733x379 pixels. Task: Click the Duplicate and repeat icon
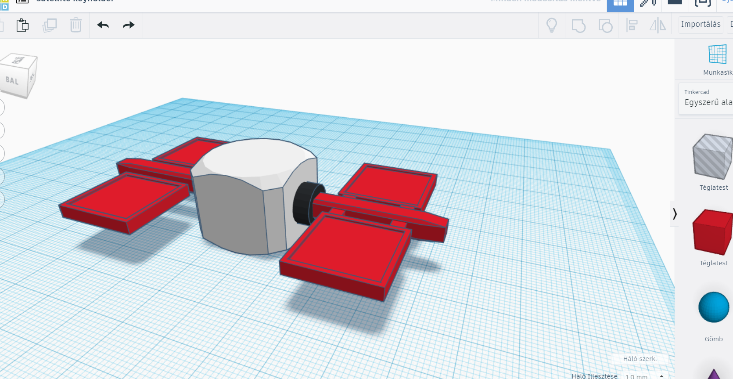[x=50, y=25]
